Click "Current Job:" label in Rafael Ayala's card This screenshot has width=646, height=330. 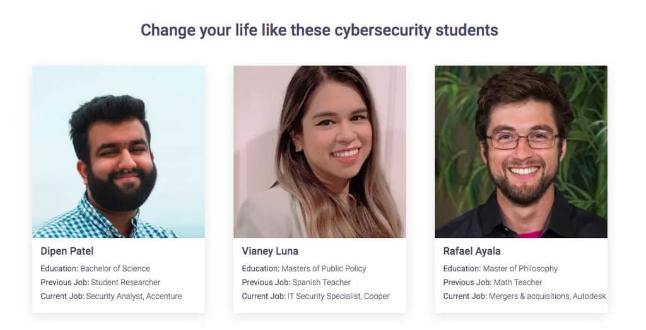coord(465,296)
